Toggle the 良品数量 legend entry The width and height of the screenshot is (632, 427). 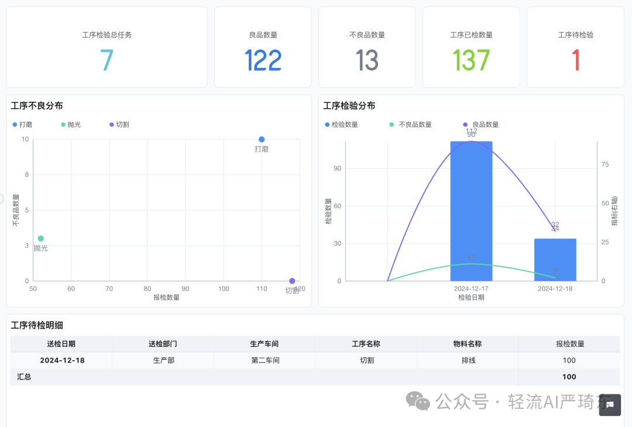pos(481,125)
